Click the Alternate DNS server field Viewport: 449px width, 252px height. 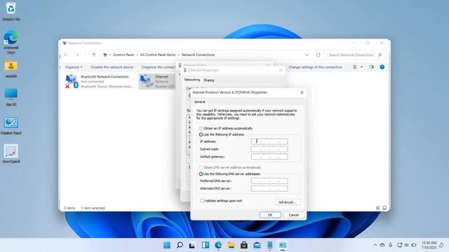pyautogui.click(x=269, y=188)
